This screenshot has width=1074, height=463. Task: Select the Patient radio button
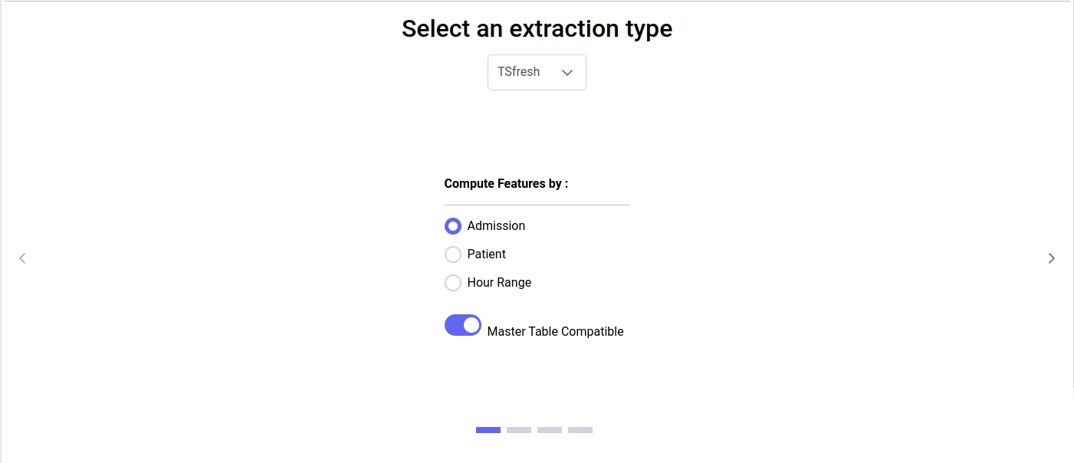[453, 254]
